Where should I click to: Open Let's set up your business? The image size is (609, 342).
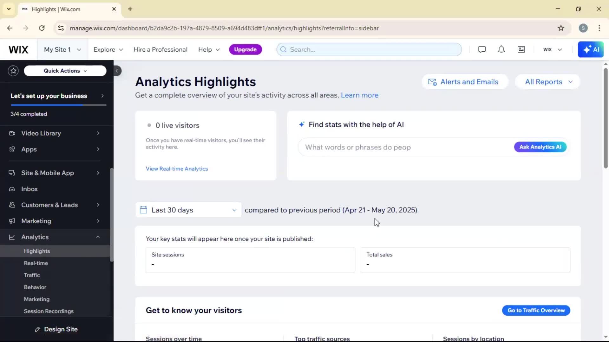[57, 96]
